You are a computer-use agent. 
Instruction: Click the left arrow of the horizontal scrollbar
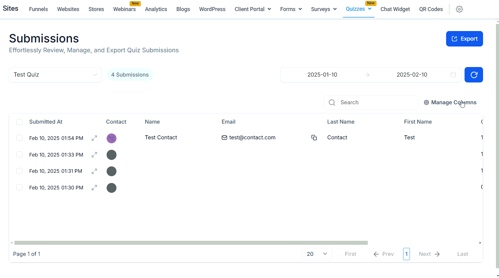click(12, 243)
